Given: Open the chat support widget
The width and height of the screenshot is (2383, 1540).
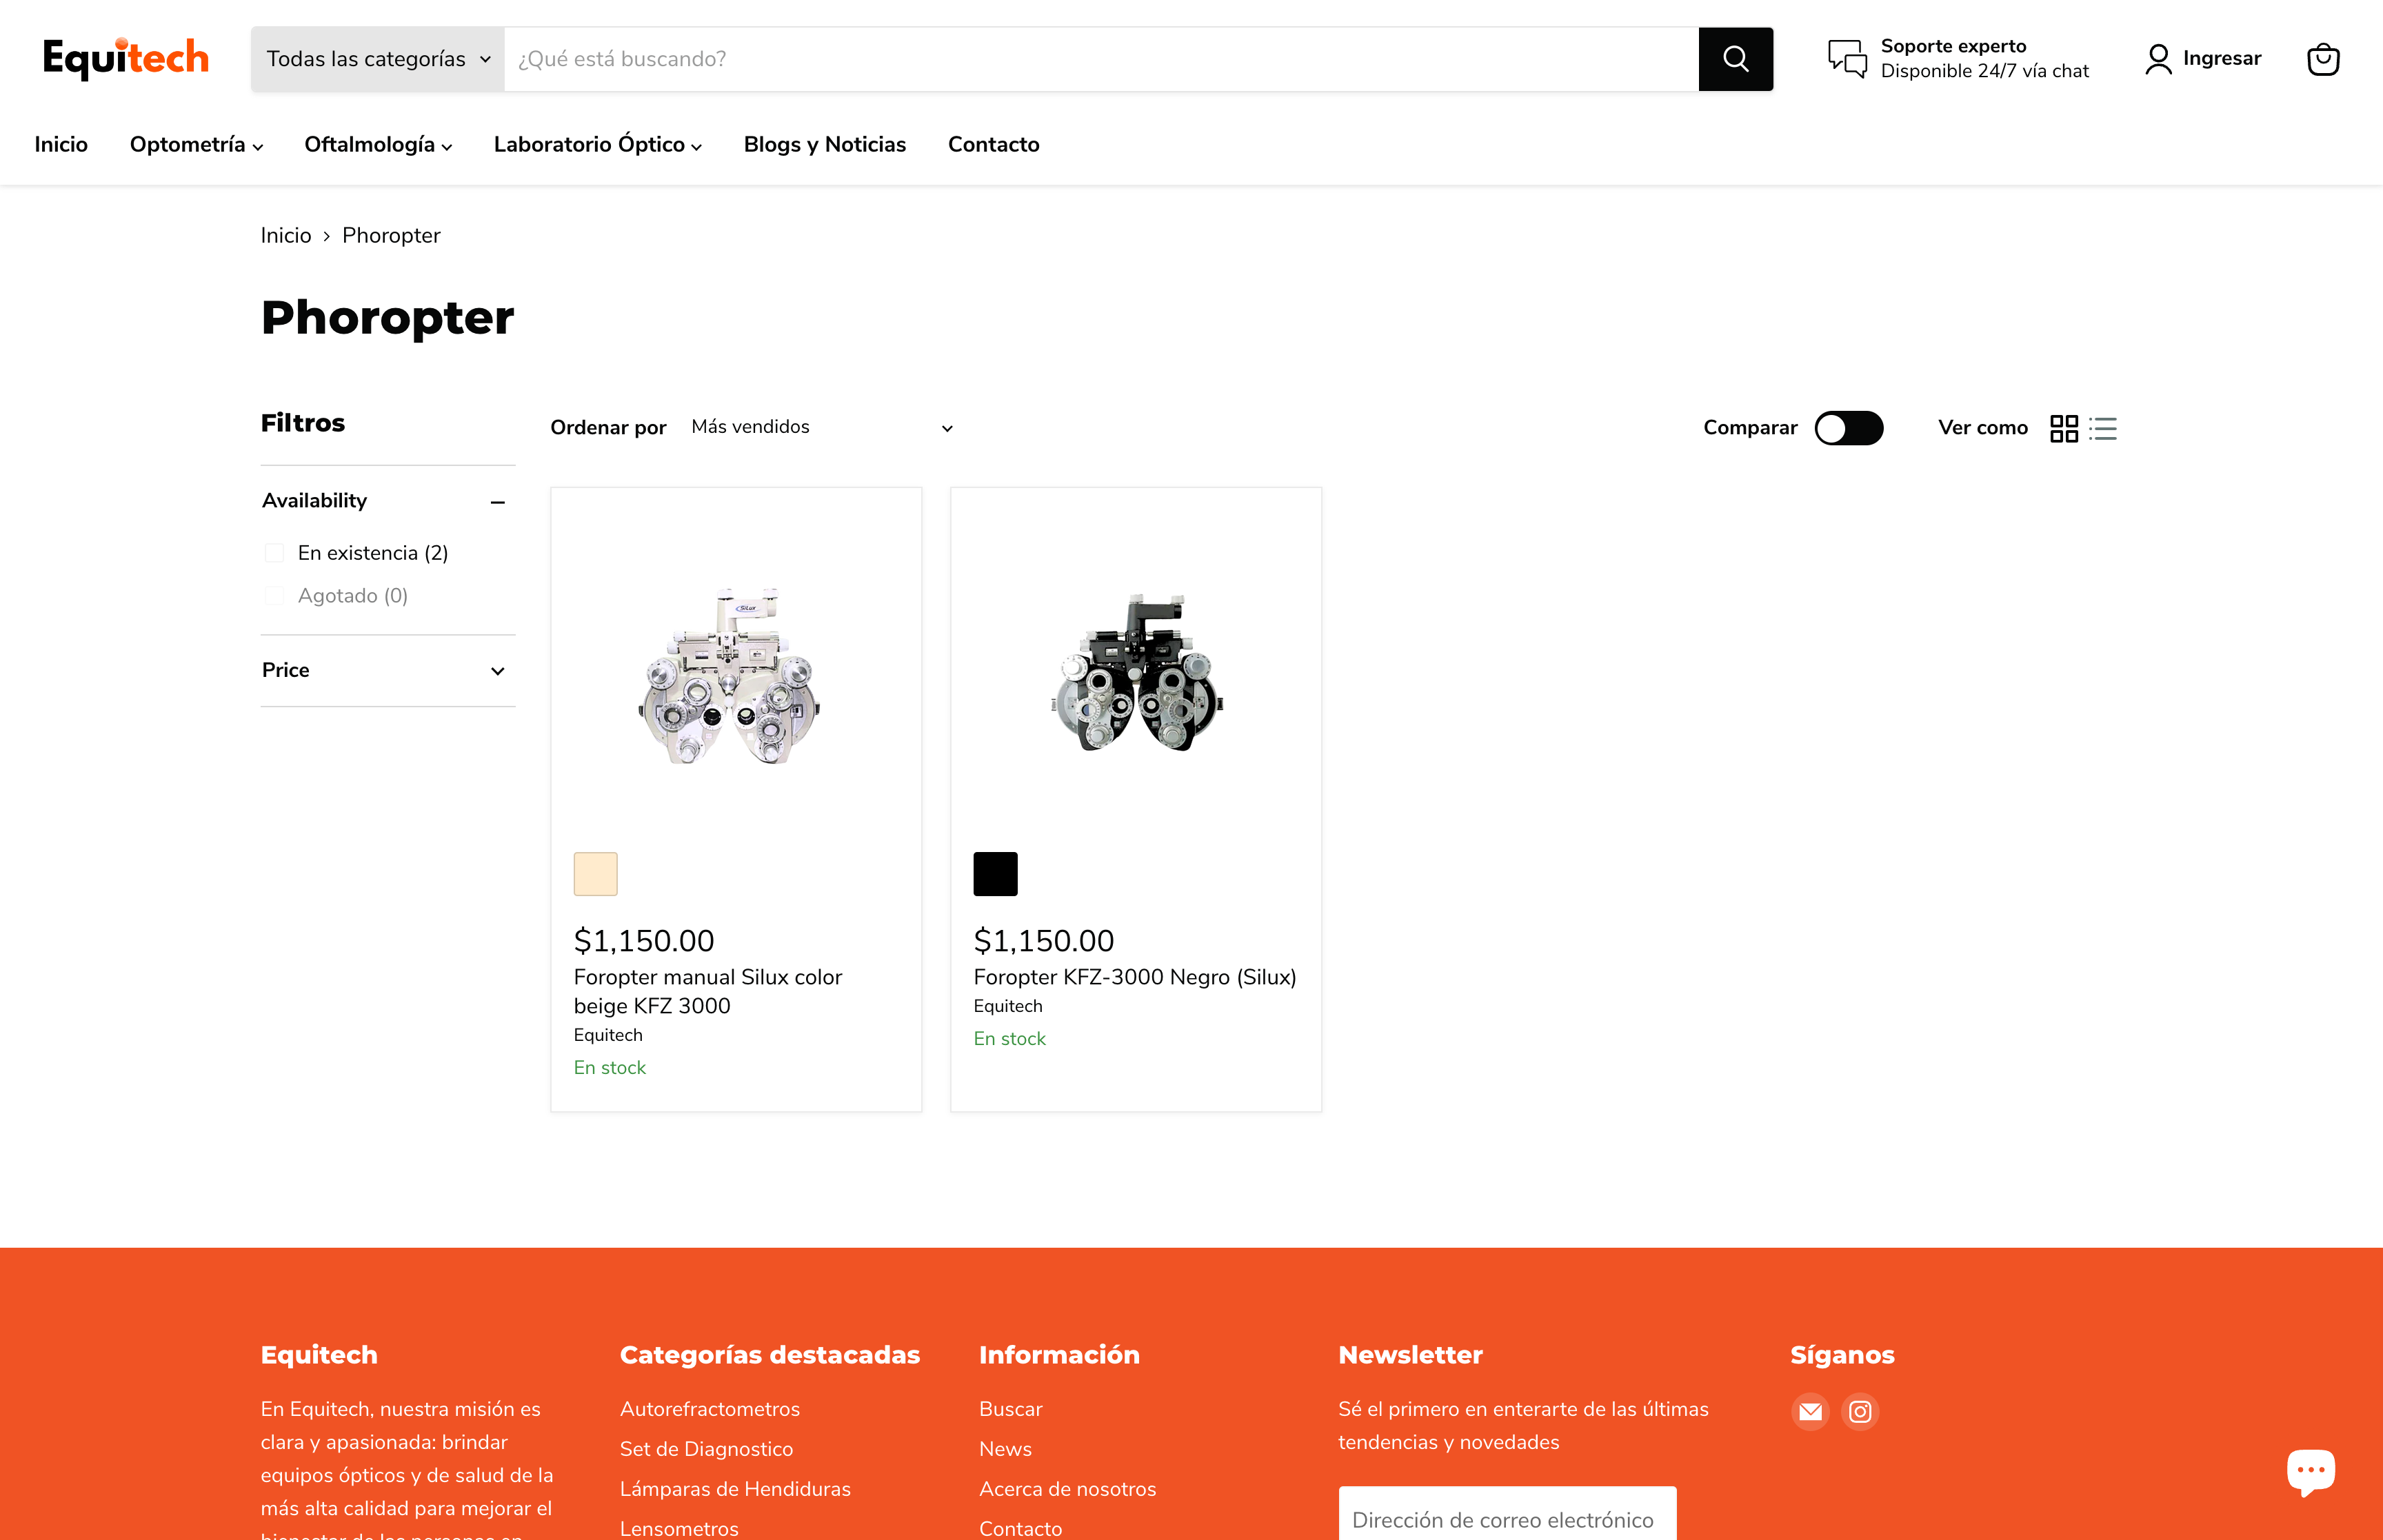Looking at the screenshot, I should coord(2312,1469).
